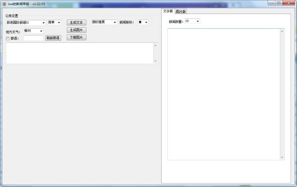
Task: Open the 柳州 local weather dropdown
Action: 34,31
